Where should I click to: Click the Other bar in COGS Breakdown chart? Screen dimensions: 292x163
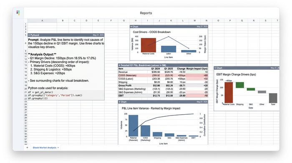coord(189,51)
